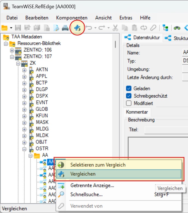
Task: Click the scissors cut icon
Action: pyautogui.click(x=115, y=28)
